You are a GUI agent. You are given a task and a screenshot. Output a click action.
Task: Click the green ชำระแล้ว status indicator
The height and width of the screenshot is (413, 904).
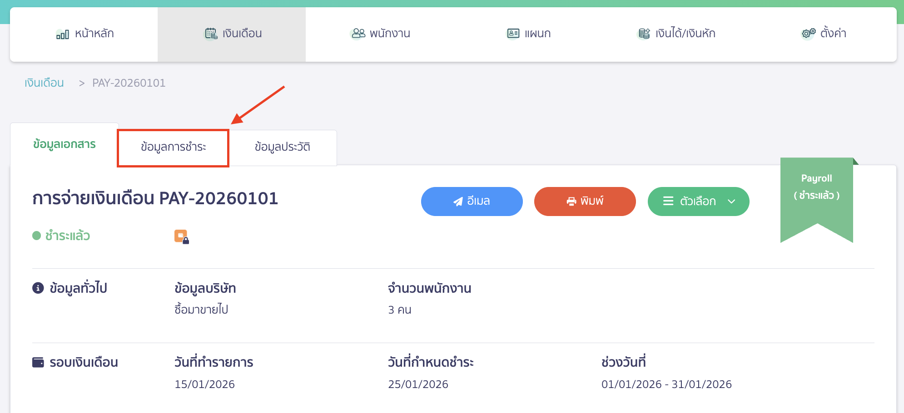tap(61, 236)
